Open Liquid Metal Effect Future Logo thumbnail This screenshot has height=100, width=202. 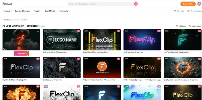pyautogui.click(x=21, y=67)
